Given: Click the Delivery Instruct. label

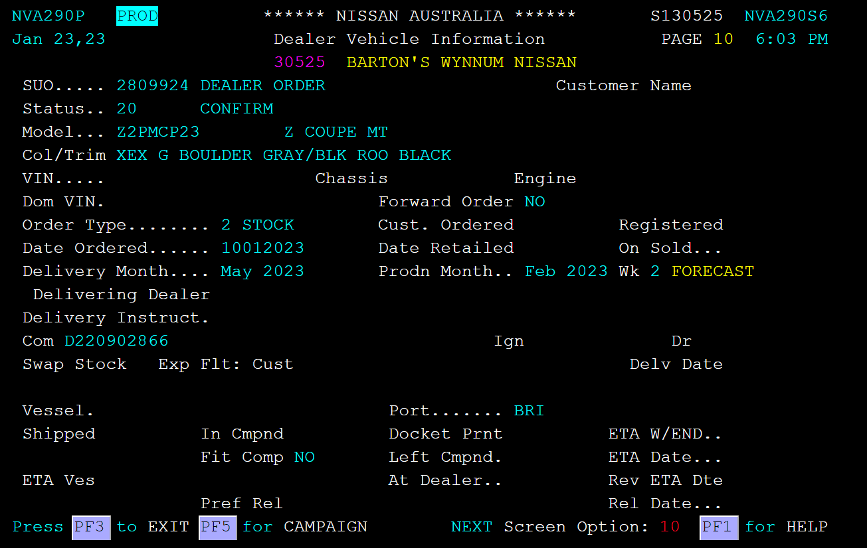Looking at the screenshot, I should [x=116, y=318].
